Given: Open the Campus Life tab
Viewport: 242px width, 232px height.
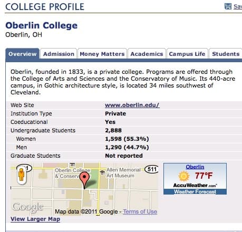Looking at the screenshot, I should 187,54.
